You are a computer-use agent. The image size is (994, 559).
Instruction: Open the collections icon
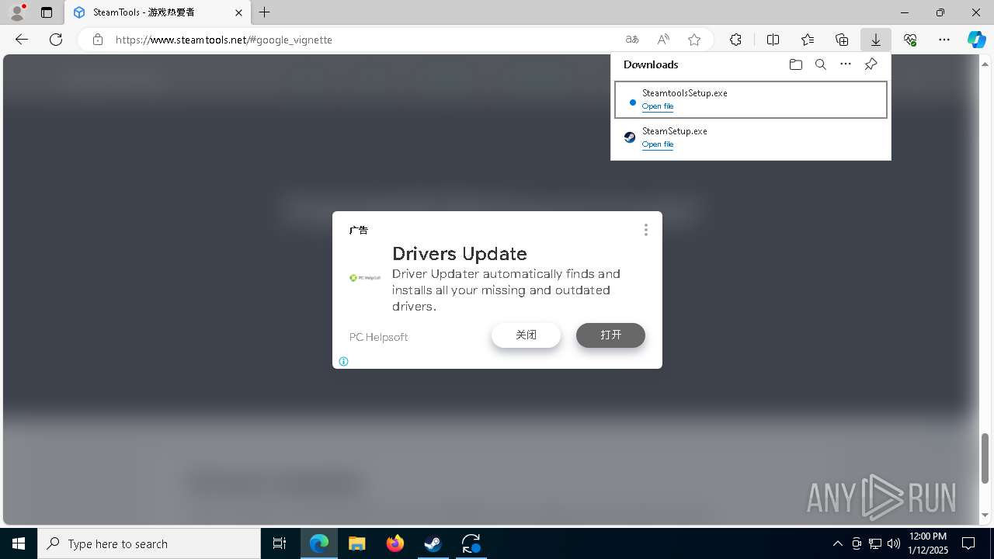[x=842, y=40]
